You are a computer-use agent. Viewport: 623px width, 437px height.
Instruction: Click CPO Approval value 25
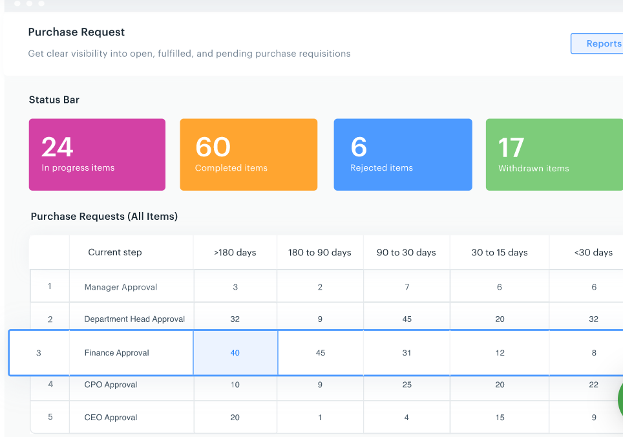pyautogui.click(x=407, y=385)
